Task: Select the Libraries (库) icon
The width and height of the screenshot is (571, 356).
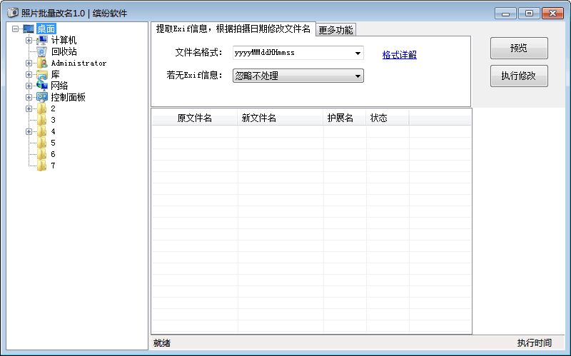Action: point(41,74)
